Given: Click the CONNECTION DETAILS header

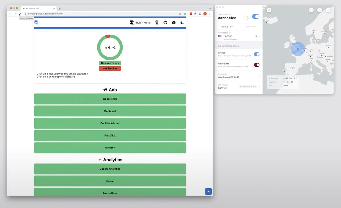Looking at the screenshot, I should tap(228, 46).
